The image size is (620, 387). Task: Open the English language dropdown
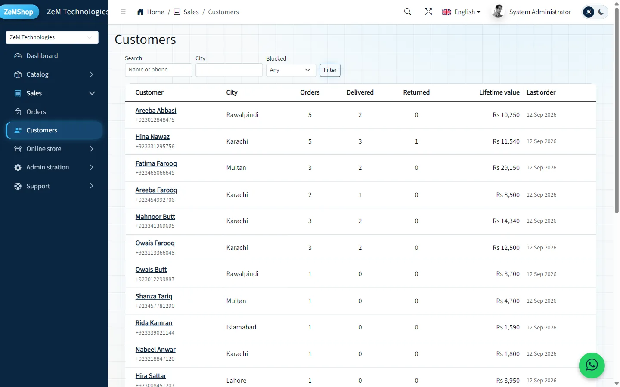tap(467, 12)
